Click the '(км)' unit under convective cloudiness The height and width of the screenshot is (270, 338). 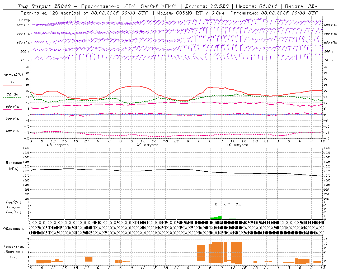pyautogui.click(x=14, y=257)
